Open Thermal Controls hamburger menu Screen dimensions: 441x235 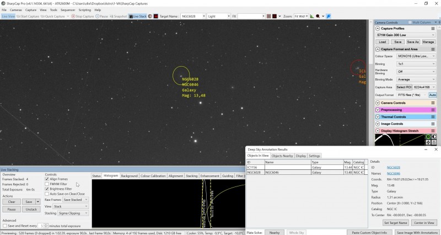tap(433, 117)
